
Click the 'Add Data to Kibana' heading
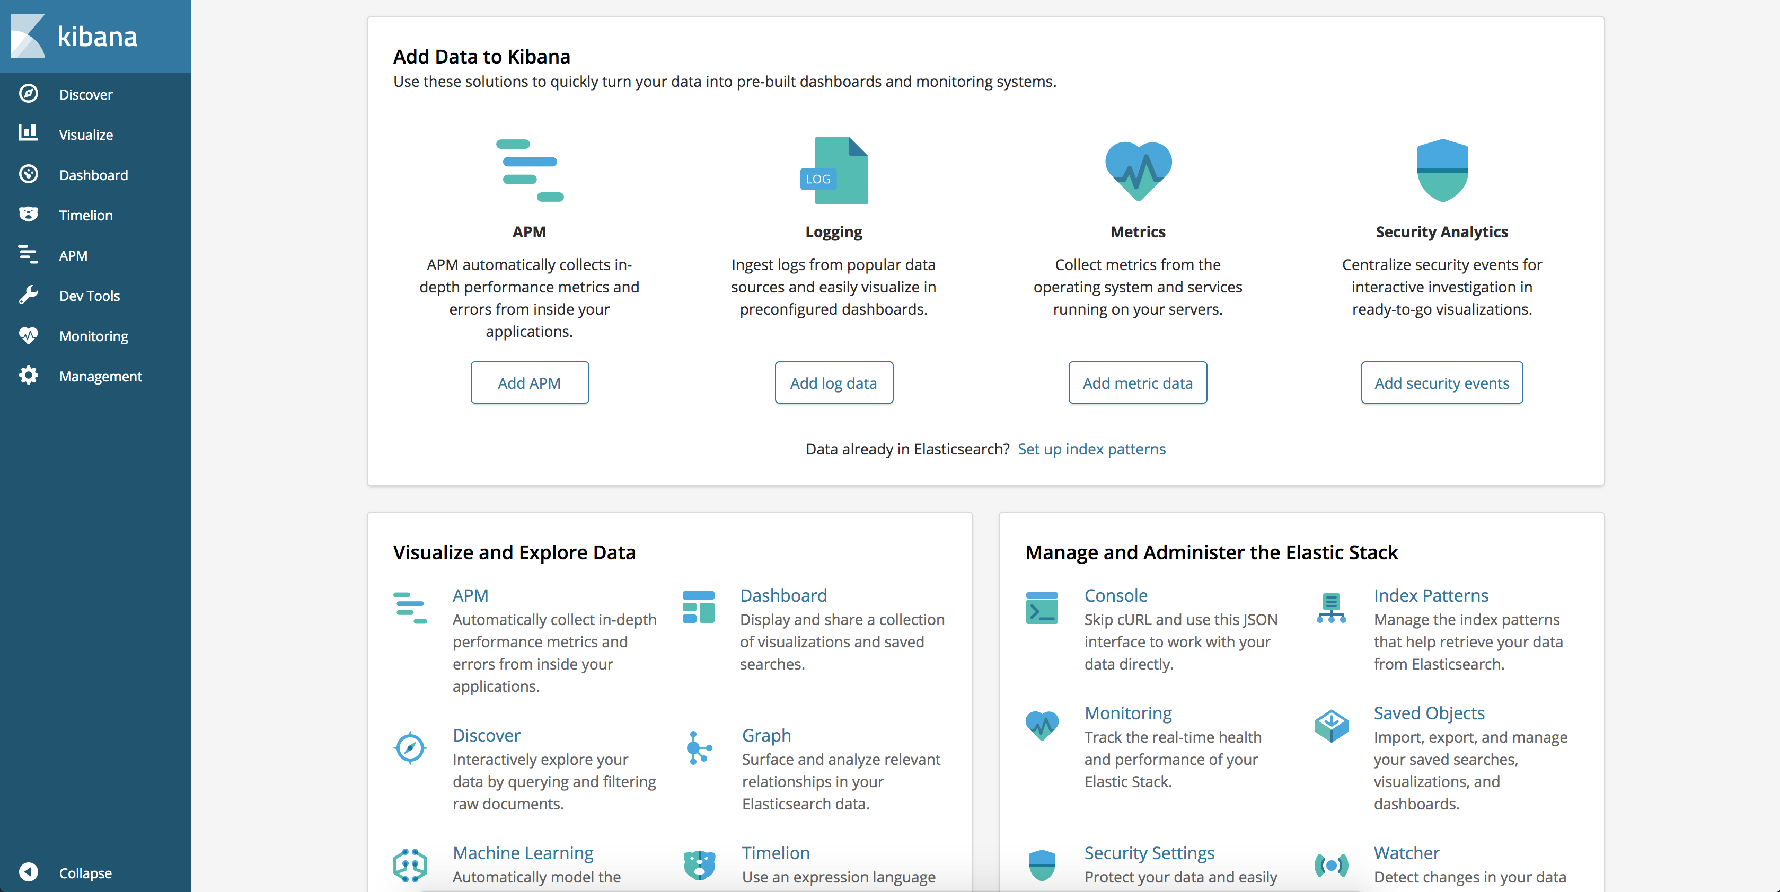(x=482, y=57)
